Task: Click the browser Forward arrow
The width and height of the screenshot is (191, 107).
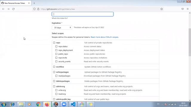Action: (x=8, y=9)
